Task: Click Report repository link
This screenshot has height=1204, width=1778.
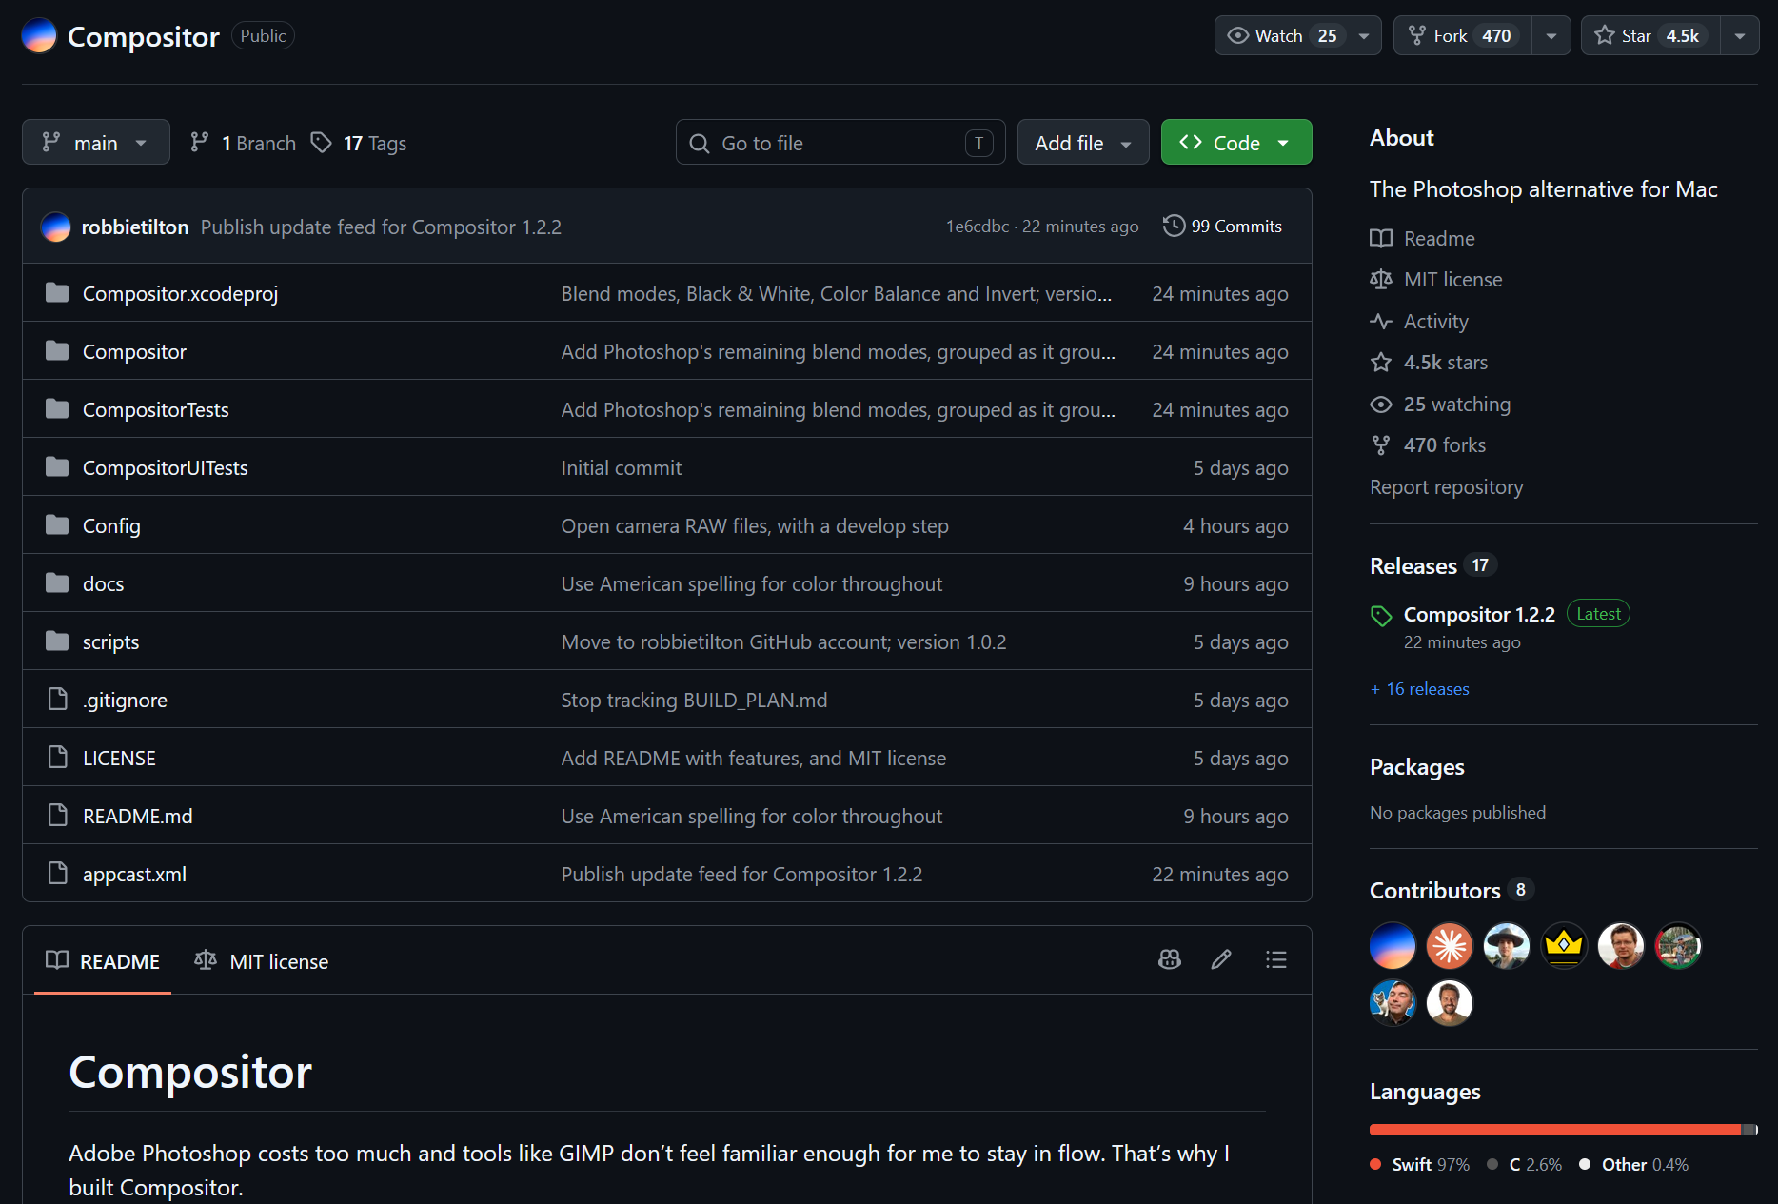Action: click(x=1446, y=487)
